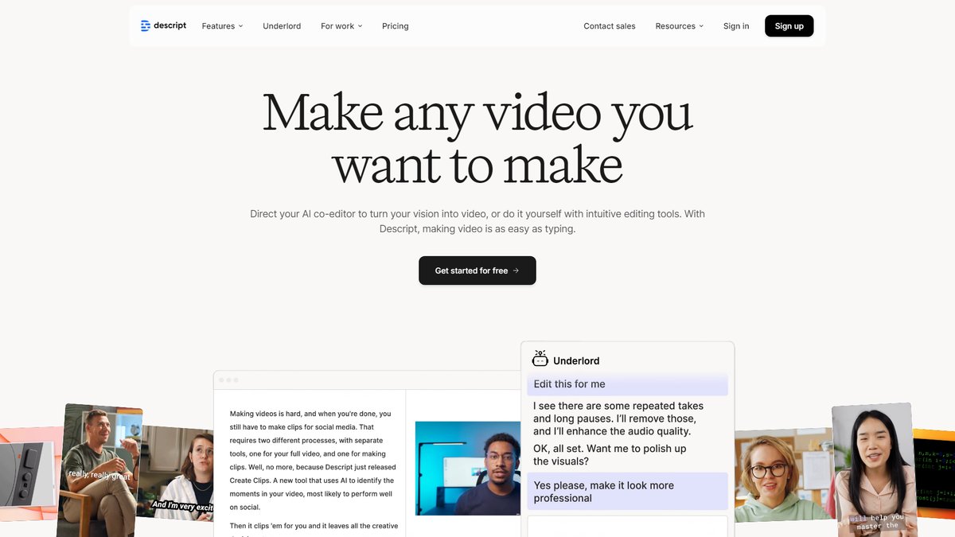Click the transcript paragraph starting 'Making videos is hard'
Screen dimensions: 955x537
pyautogui.click(x=312, y=460)
